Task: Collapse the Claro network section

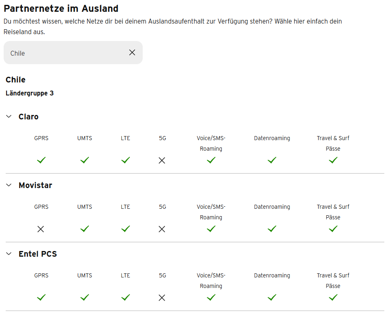Action: click(x=9, y=117)
